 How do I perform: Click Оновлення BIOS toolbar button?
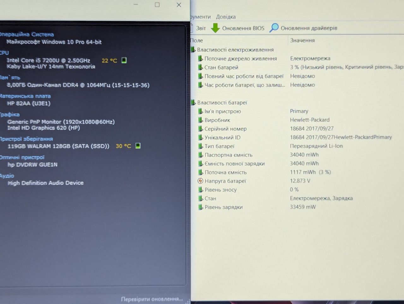click(238, 28)
